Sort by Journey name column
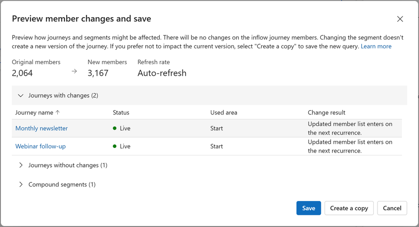The height and width of the screenshot is (227, 419). pos(37,113)
